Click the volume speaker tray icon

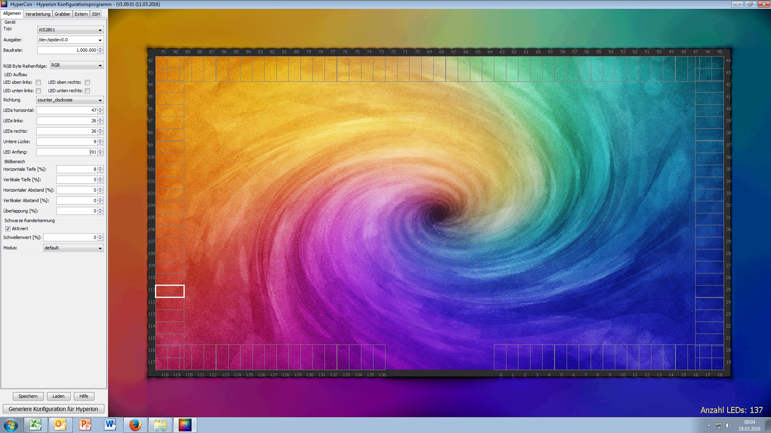tap(728, 425)
